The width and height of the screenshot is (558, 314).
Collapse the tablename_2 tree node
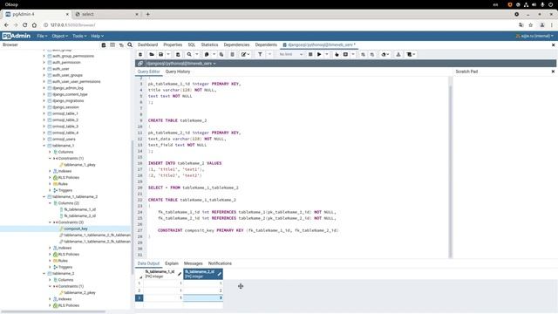point(44,274)
